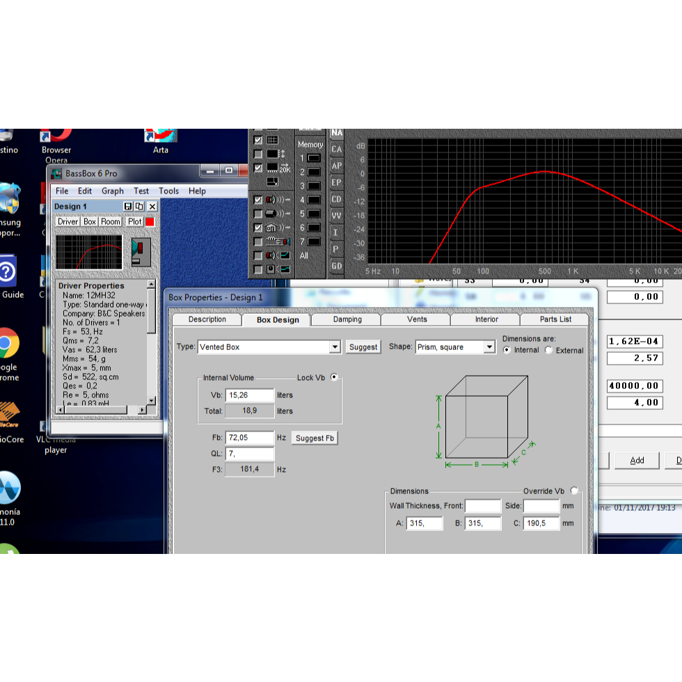Select External dimensions radio button
This screenshot has height=682, width=682.
(x=548, y=350)
